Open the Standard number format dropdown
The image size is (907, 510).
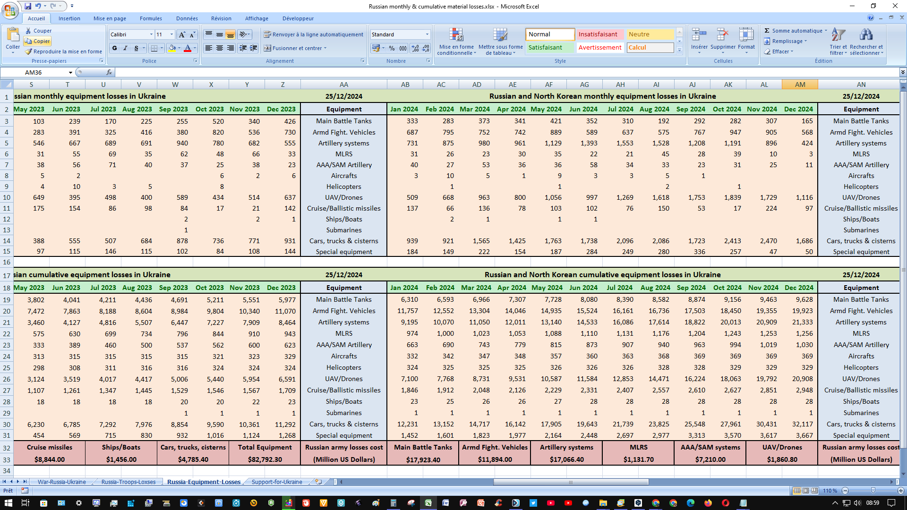(x=427, y=34)
